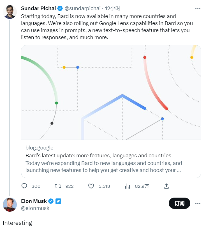The width and height of the screenshot is (206, 228).
Task: Open the Bard blog preview image
Action: coord(111,92)
